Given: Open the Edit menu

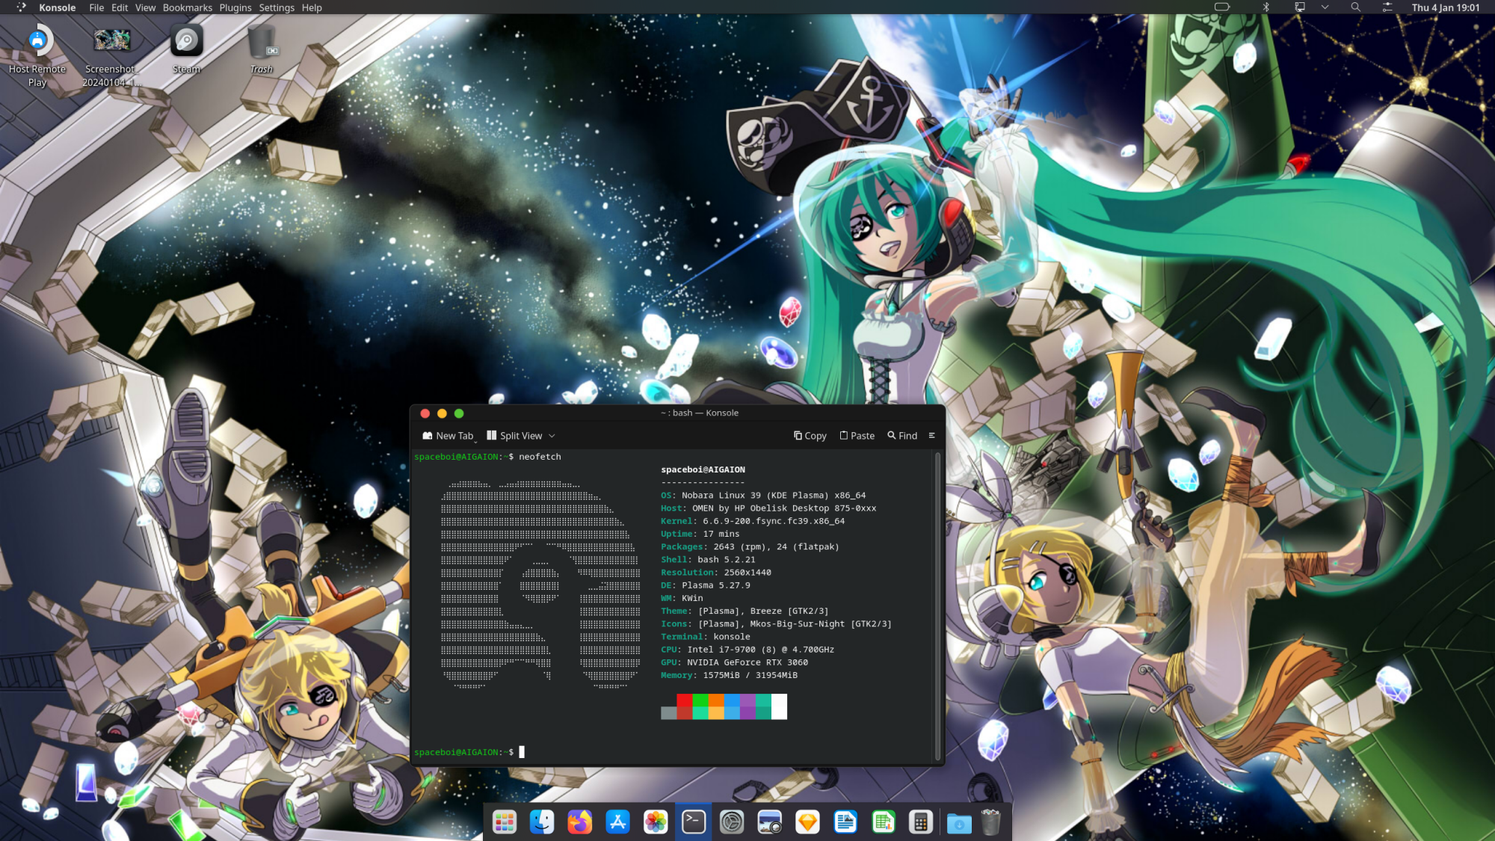Looking at the screenshot, I should point(120,7).
